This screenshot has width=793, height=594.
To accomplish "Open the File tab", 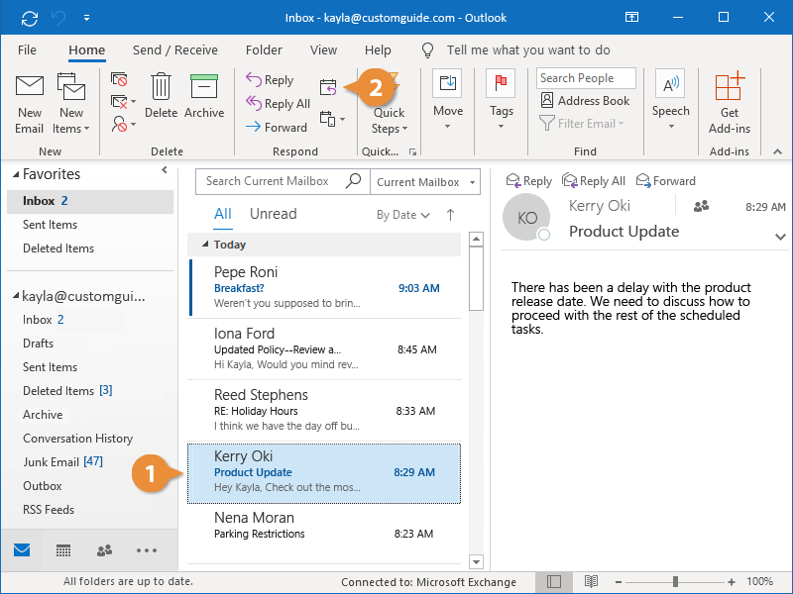I will tap(27, 50).
